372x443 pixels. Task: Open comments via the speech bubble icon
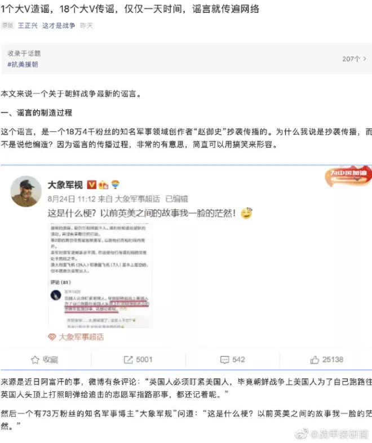pos(225,360)
